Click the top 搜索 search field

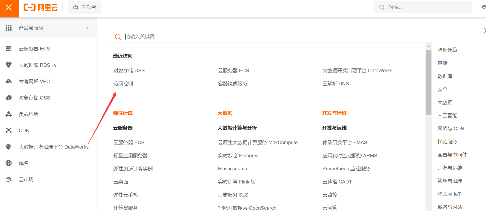[x=423, y=7]
